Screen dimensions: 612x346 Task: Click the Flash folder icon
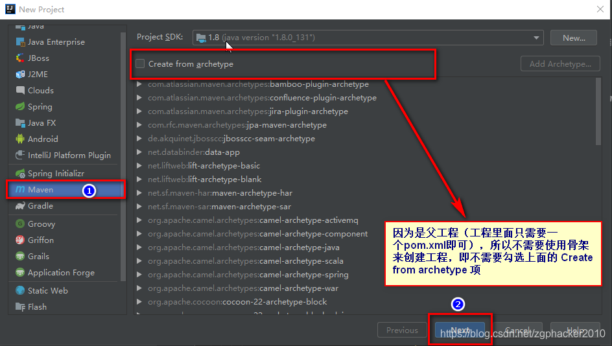pos(20,307)
